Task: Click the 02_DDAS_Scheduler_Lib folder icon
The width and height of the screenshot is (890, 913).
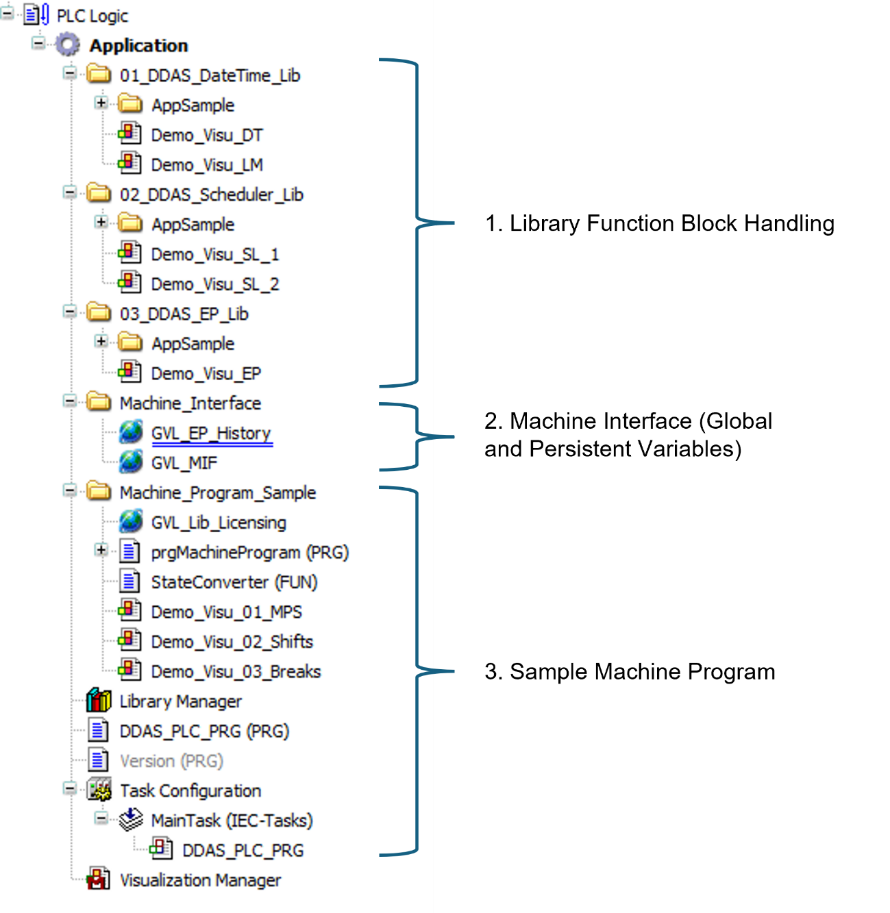Action: pyautogui.click(x=99, y=193)
